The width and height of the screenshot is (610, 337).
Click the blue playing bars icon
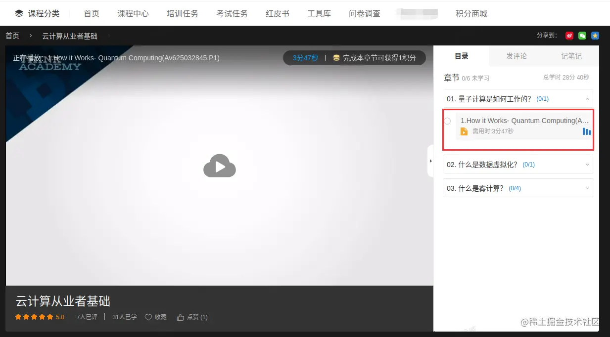click(587, 131)
